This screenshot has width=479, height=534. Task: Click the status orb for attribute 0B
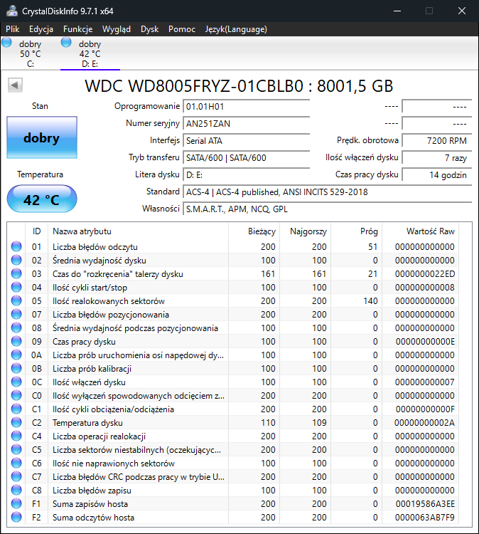pyautogui.click(x=16, y=369)
